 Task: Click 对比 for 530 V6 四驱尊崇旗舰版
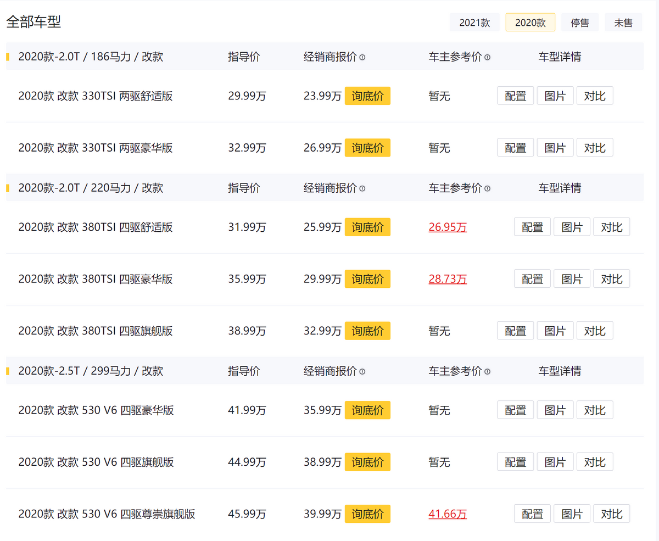click(611, 514)
